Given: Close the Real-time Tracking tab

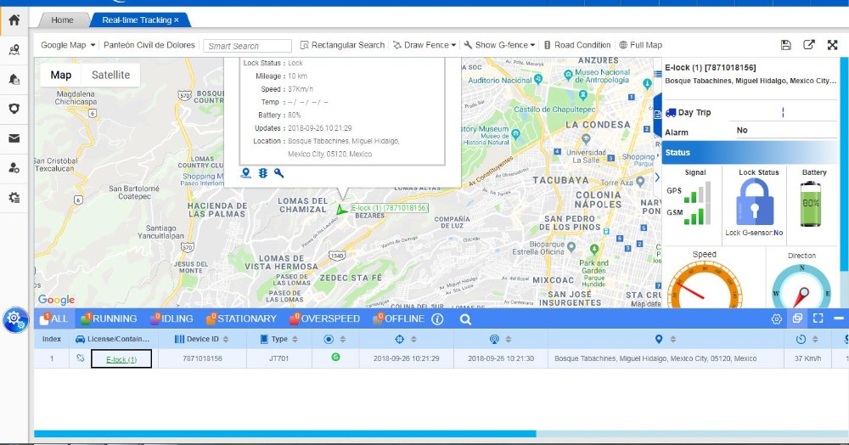Looking at the screenshot, I should [177, 20].
